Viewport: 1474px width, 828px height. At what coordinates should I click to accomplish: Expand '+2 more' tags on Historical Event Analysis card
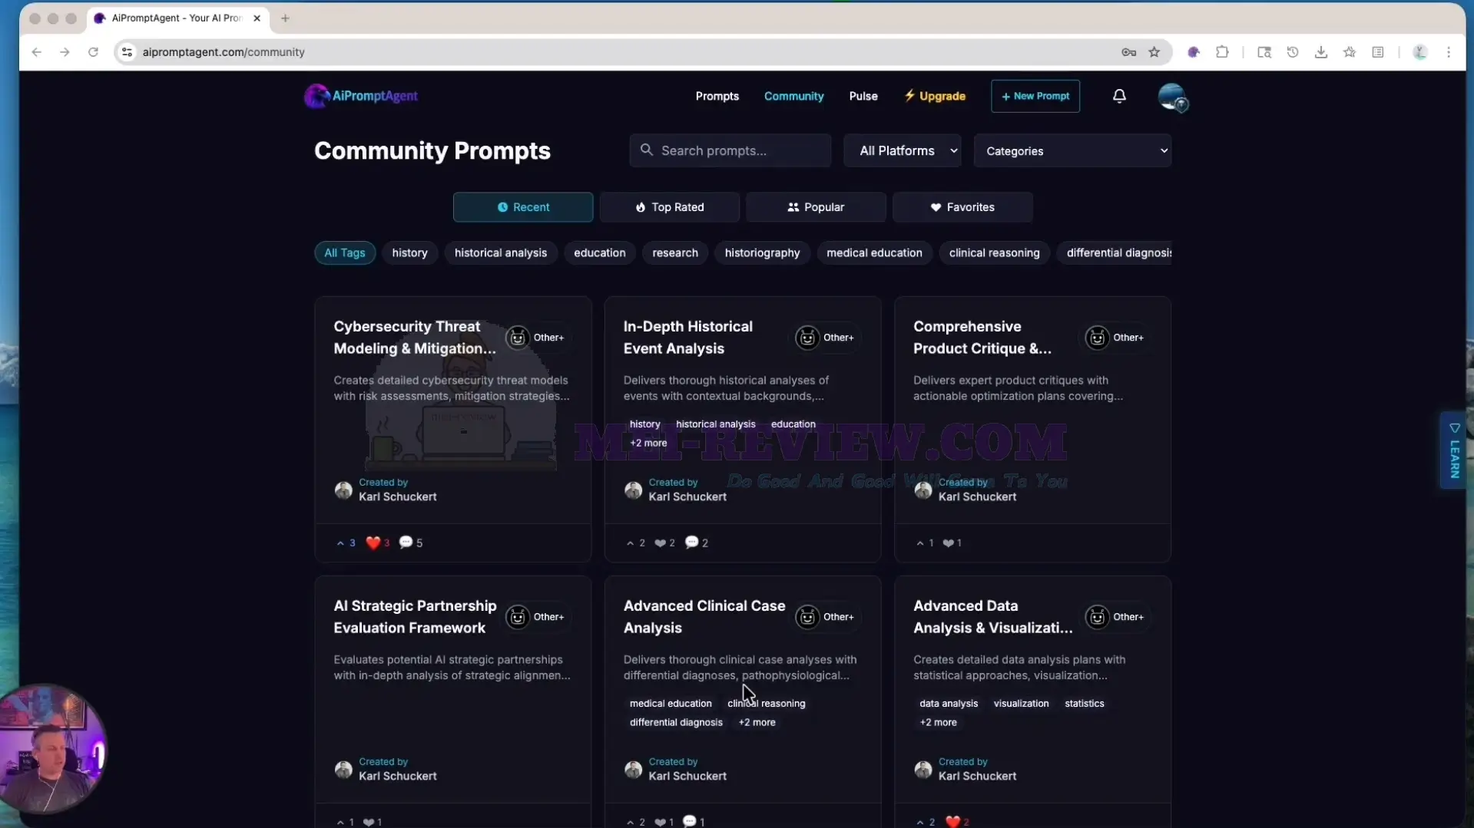point(648,443)
